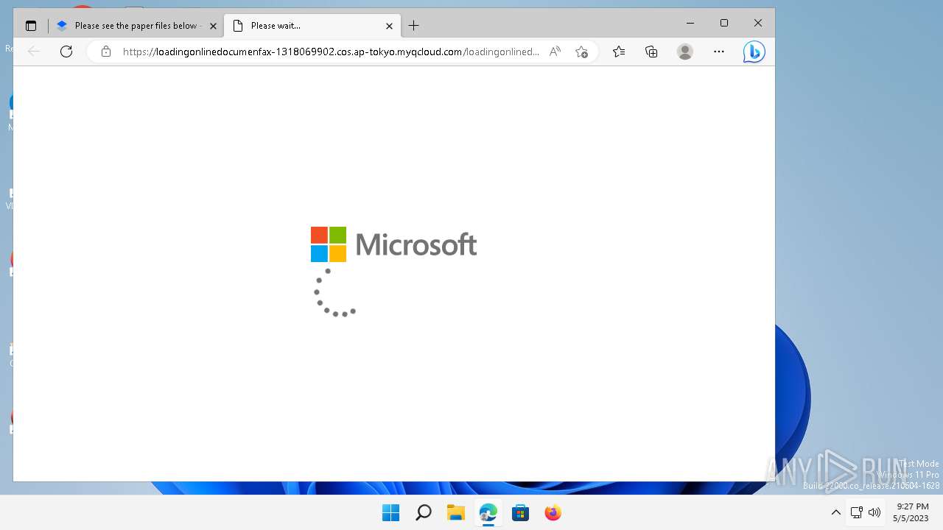Open a new tab with plus button

[x=414, y=26]
